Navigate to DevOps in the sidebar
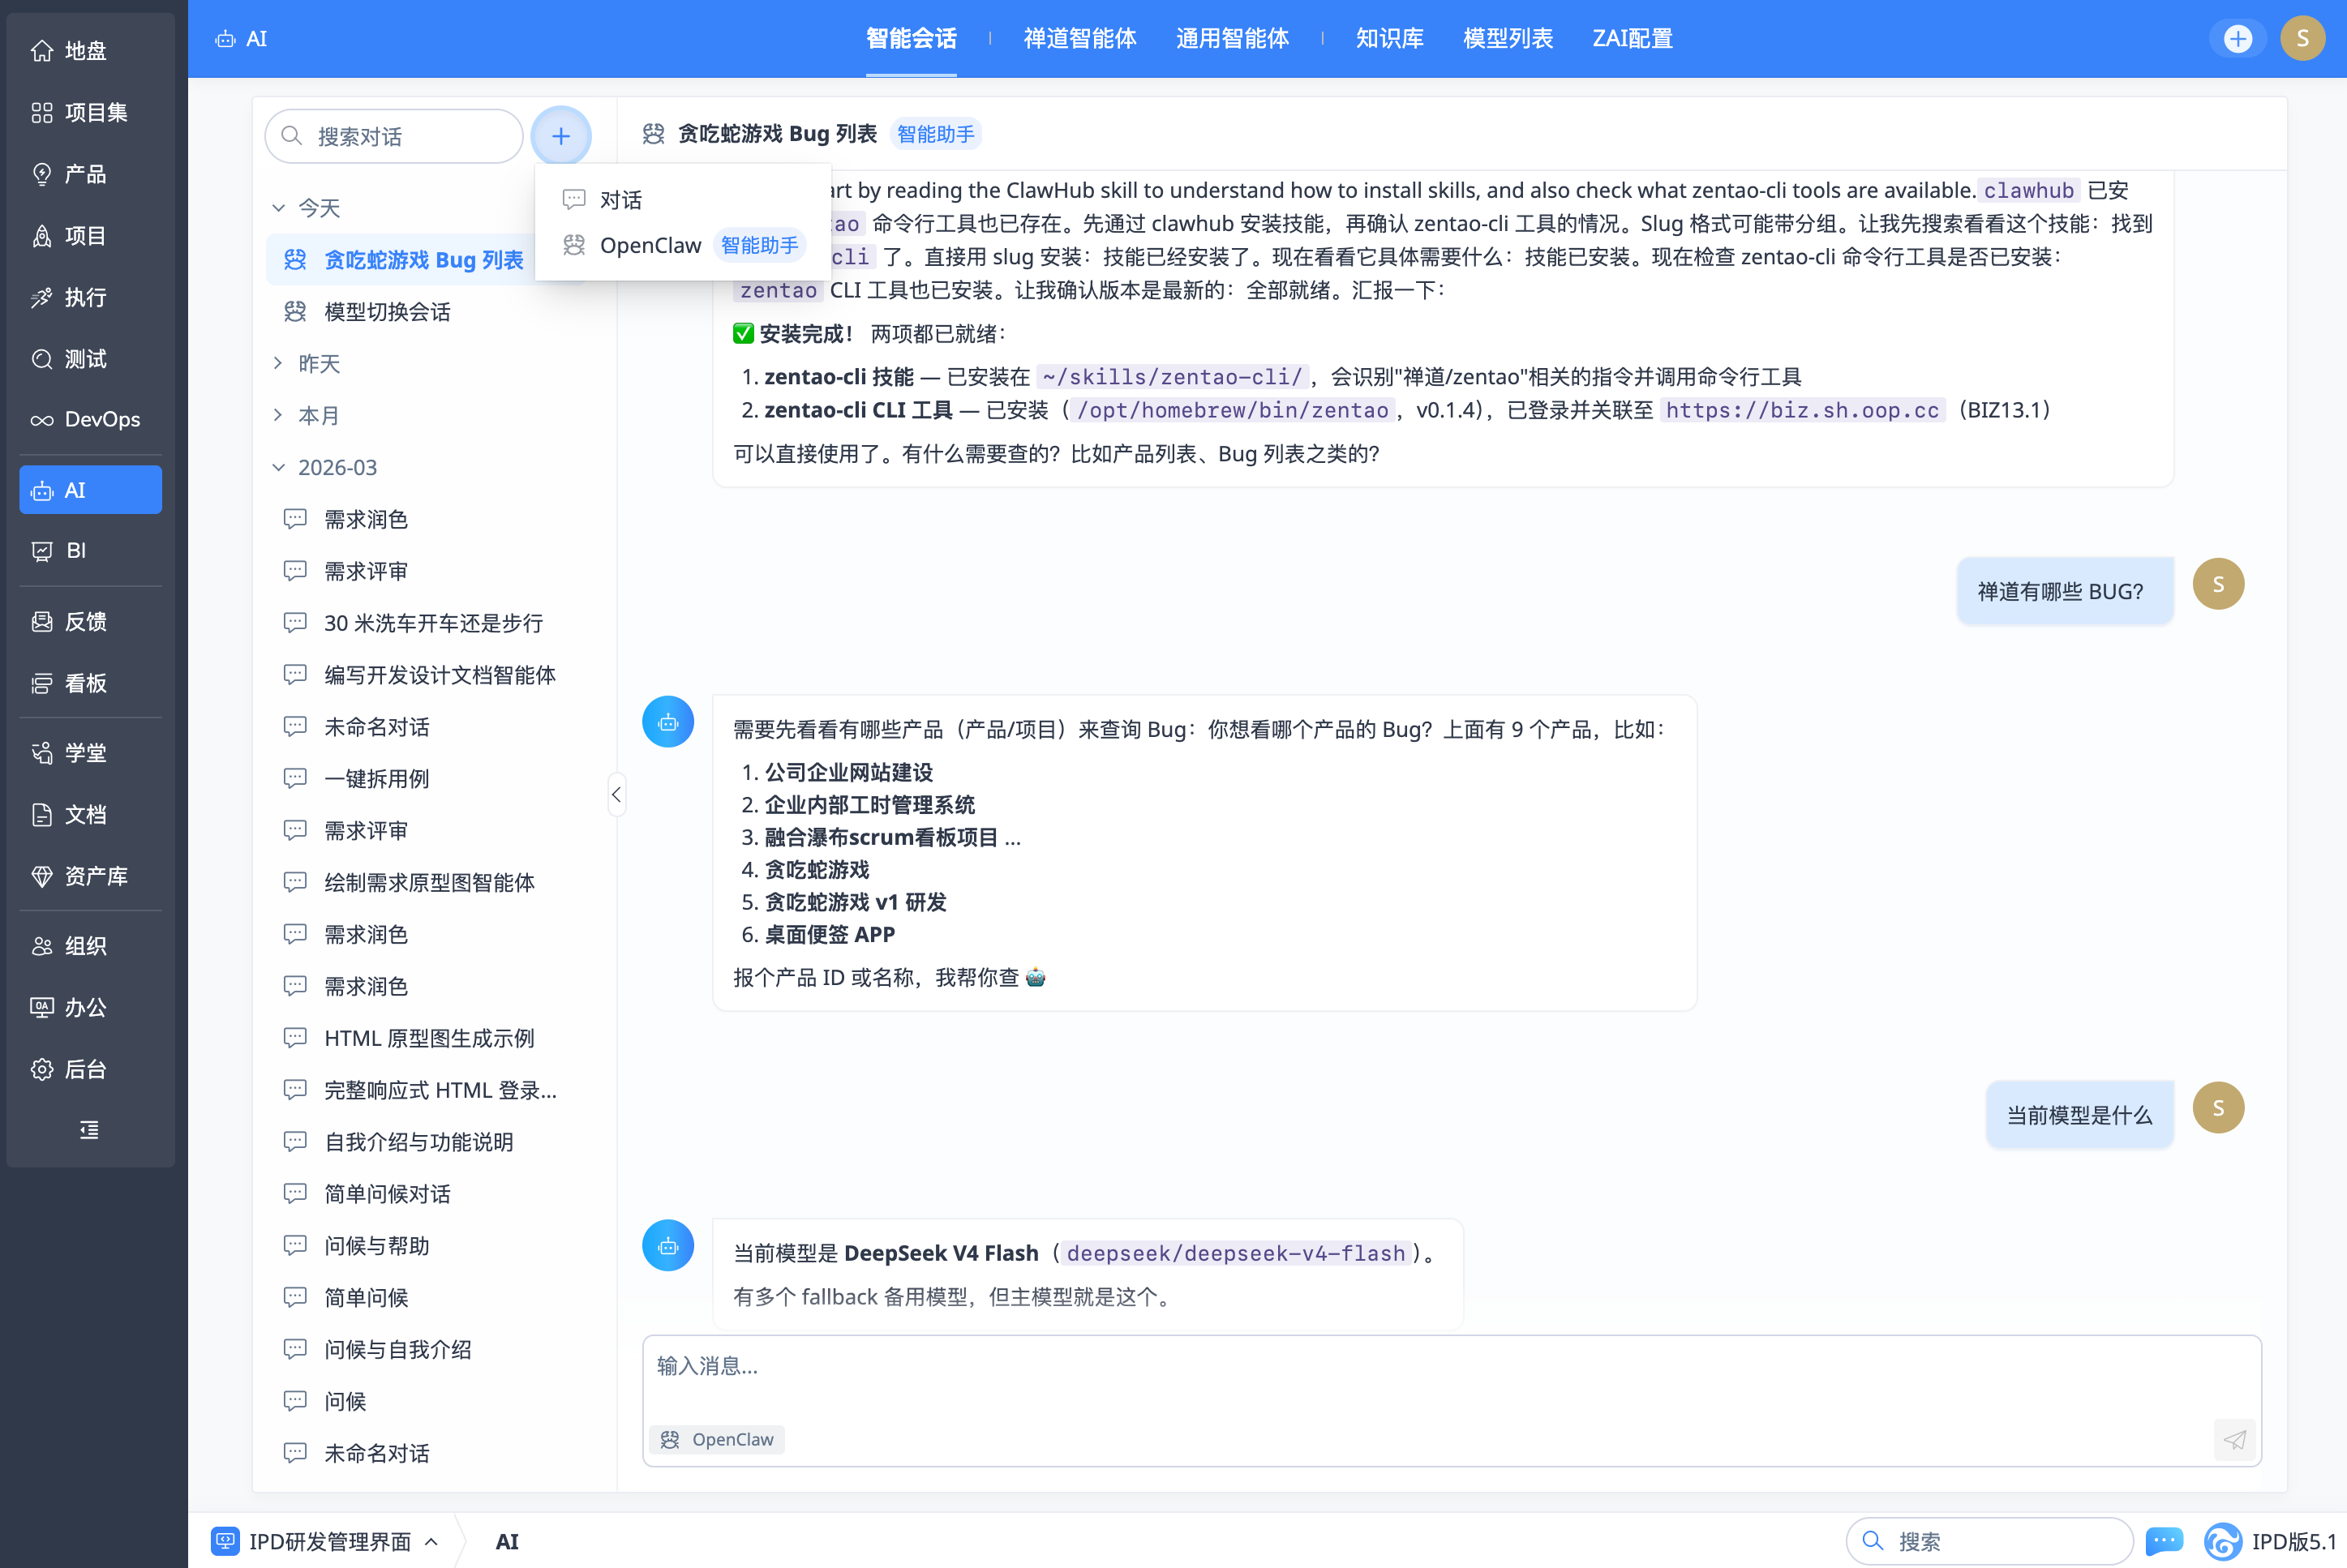The height and width of the screenshot is (1568, 2347). point(90,420)
